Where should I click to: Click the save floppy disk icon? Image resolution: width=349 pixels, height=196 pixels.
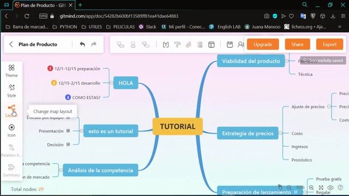point(230,45)
